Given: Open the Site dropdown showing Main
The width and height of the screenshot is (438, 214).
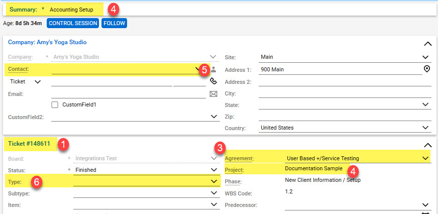Looking at the screenshot, I should point(425,57).
